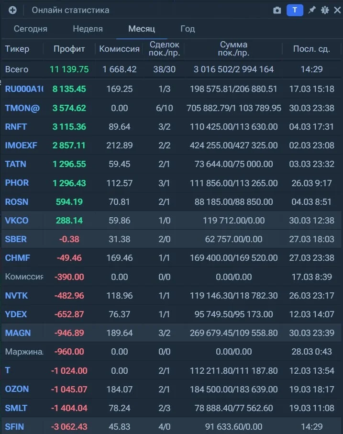Click profit value 8 135.45
This screenshot has width=343, height=434.
(69, 89)
